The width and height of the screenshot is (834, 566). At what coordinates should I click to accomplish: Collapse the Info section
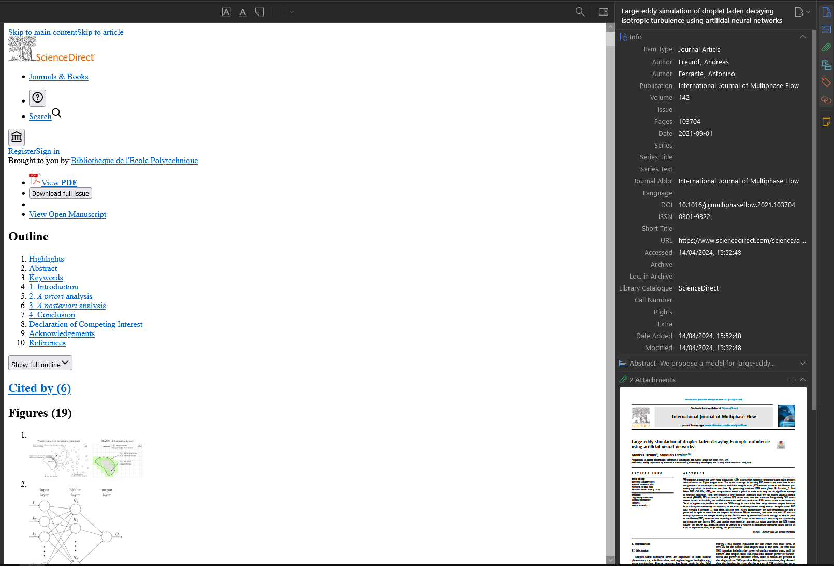coord(803,37)
